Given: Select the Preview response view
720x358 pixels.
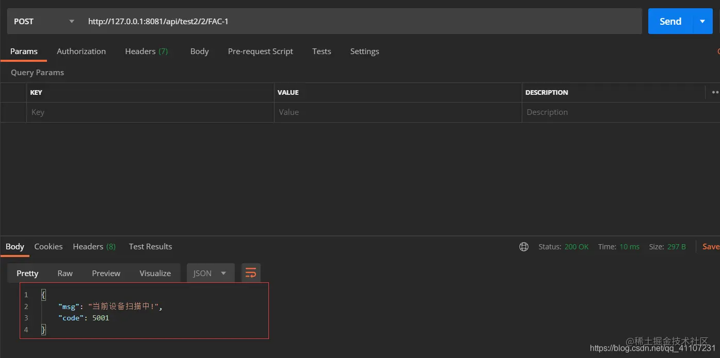Looking at the screenshot, I should pyautogui.click(x=106, y=273).
